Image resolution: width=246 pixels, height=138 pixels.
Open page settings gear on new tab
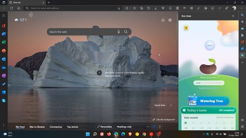[170, 20]
